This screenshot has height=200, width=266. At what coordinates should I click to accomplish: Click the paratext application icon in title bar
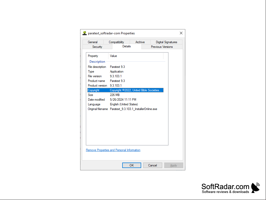[85, 33]
